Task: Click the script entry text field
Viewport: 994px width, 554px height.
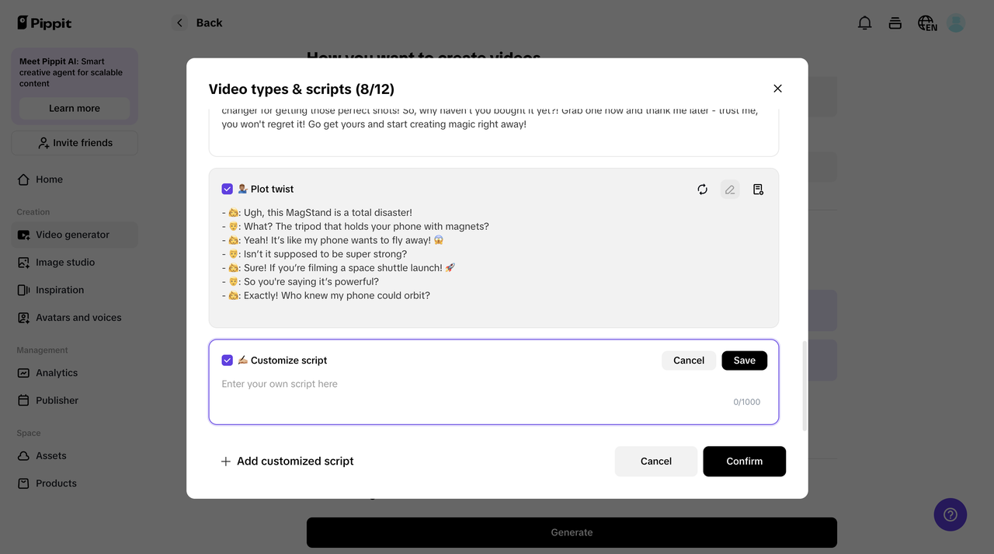Action: point(466,384)
